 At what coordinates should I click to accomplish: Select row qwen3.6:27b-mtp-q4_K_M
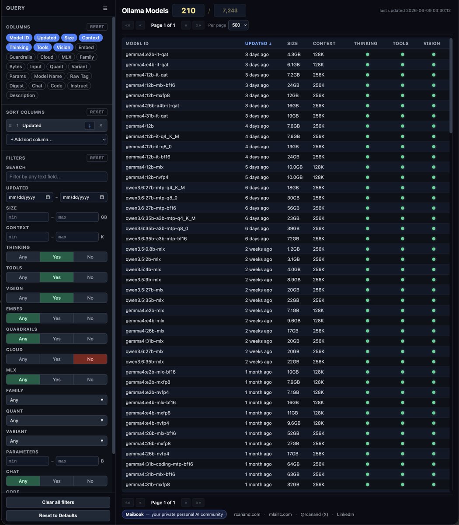[x=285, y=188]
